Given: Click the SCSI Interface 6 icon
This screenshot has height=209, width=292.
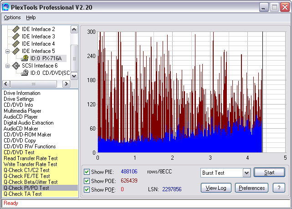Looking at the screenshot, I should [16, 66].
